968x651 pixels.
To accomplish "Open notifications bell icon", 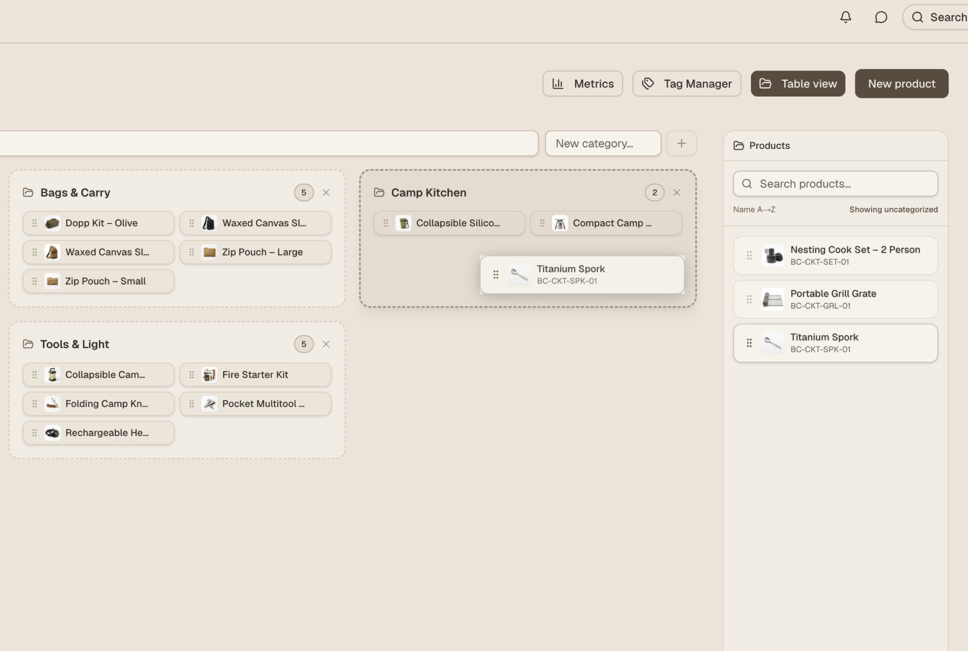I will [845, 17].
